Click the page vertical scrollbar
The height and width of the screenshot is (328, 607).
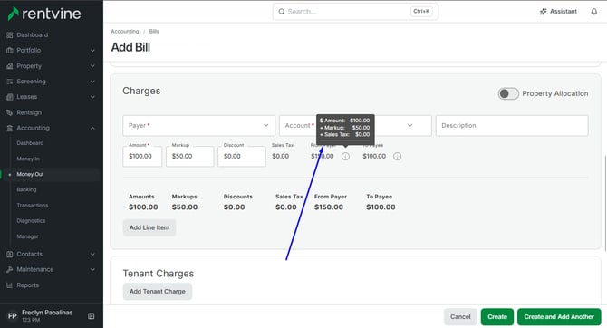pyautogui.click(x=605, y=203)
